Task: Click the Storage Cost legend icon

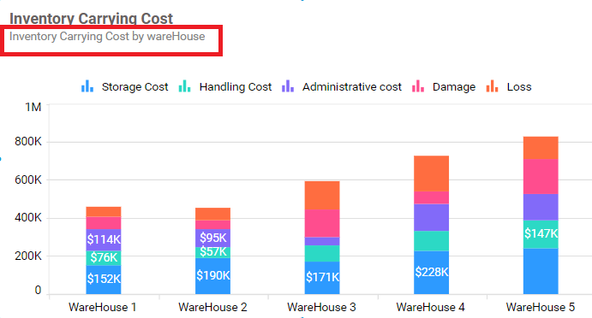Action: point(87,85)
